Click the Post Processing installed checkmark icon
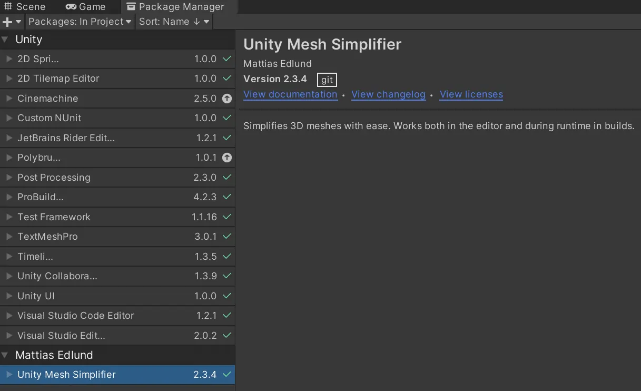 tap(227, 178)
